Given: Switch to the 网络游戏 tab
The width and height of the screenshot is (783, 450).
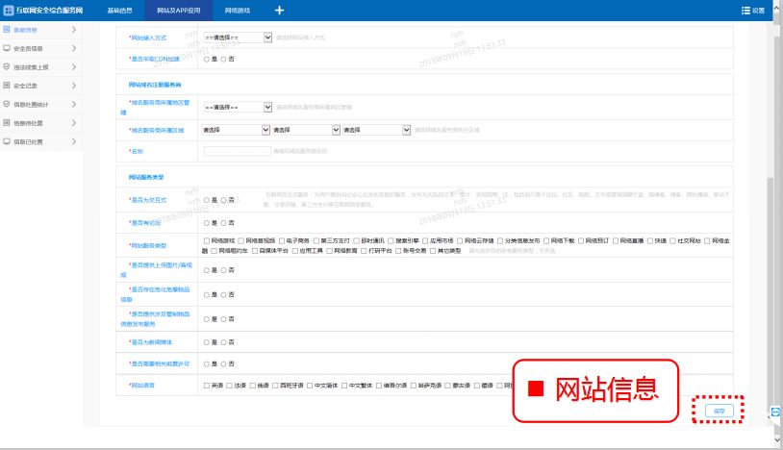Looking at the screenshot, I should [x=238, y=11].
